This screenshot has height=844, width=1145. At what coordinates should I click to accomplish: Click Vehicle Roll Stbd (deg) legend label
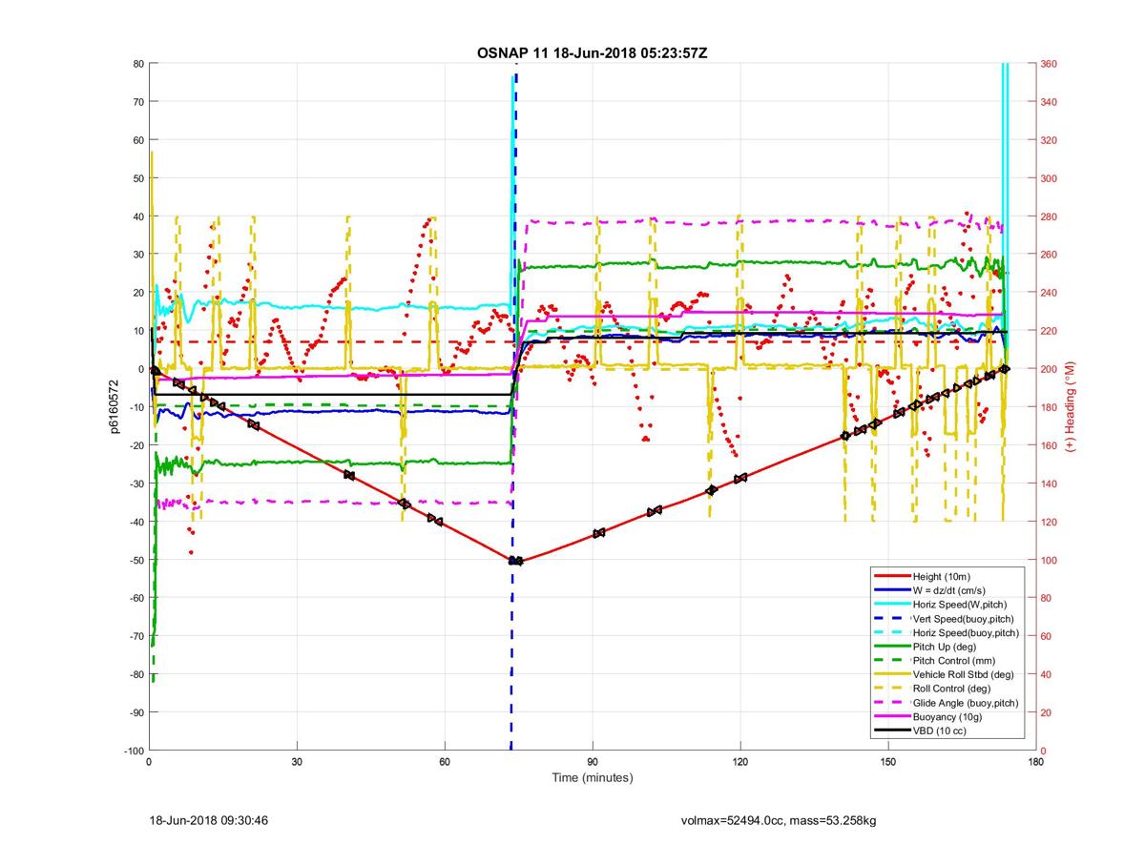click(x=963, y=675)
